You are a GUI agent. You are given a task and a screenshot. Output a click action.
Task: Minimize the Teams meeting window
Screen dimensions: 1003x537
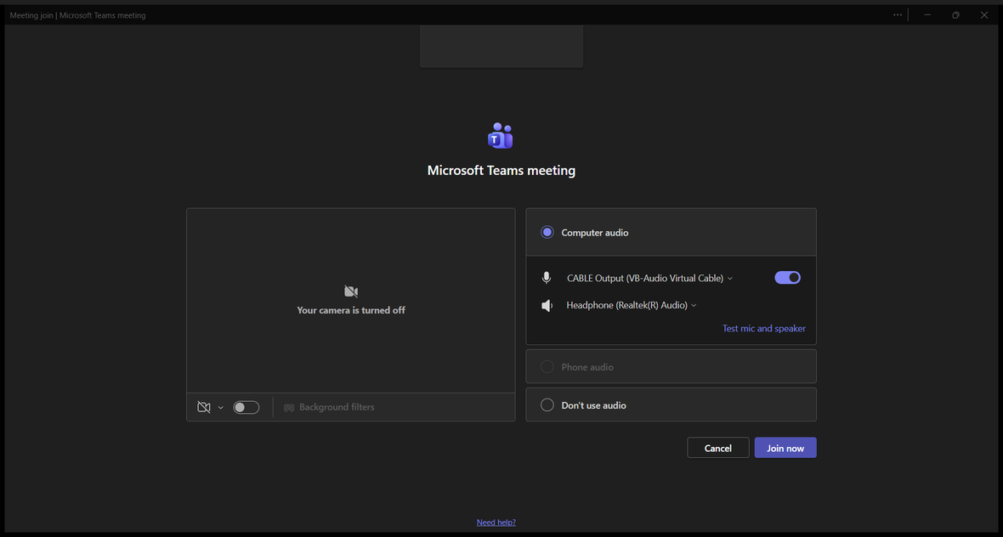pos(926,14)
